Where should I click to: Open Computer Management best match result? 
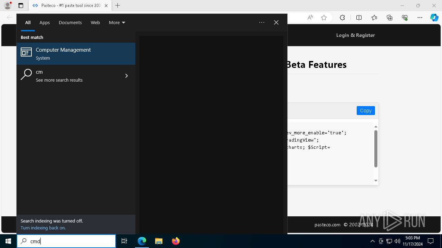[76, 54]
